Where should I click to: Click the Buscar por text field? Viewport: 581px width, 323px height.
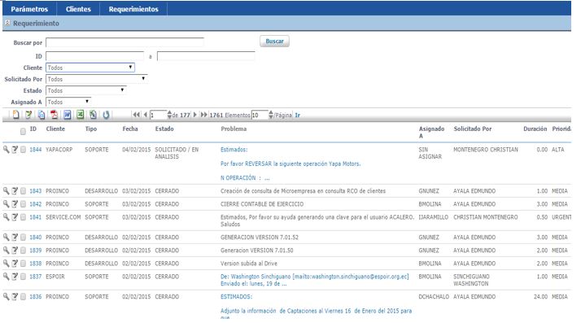click(x=124, y=42)
